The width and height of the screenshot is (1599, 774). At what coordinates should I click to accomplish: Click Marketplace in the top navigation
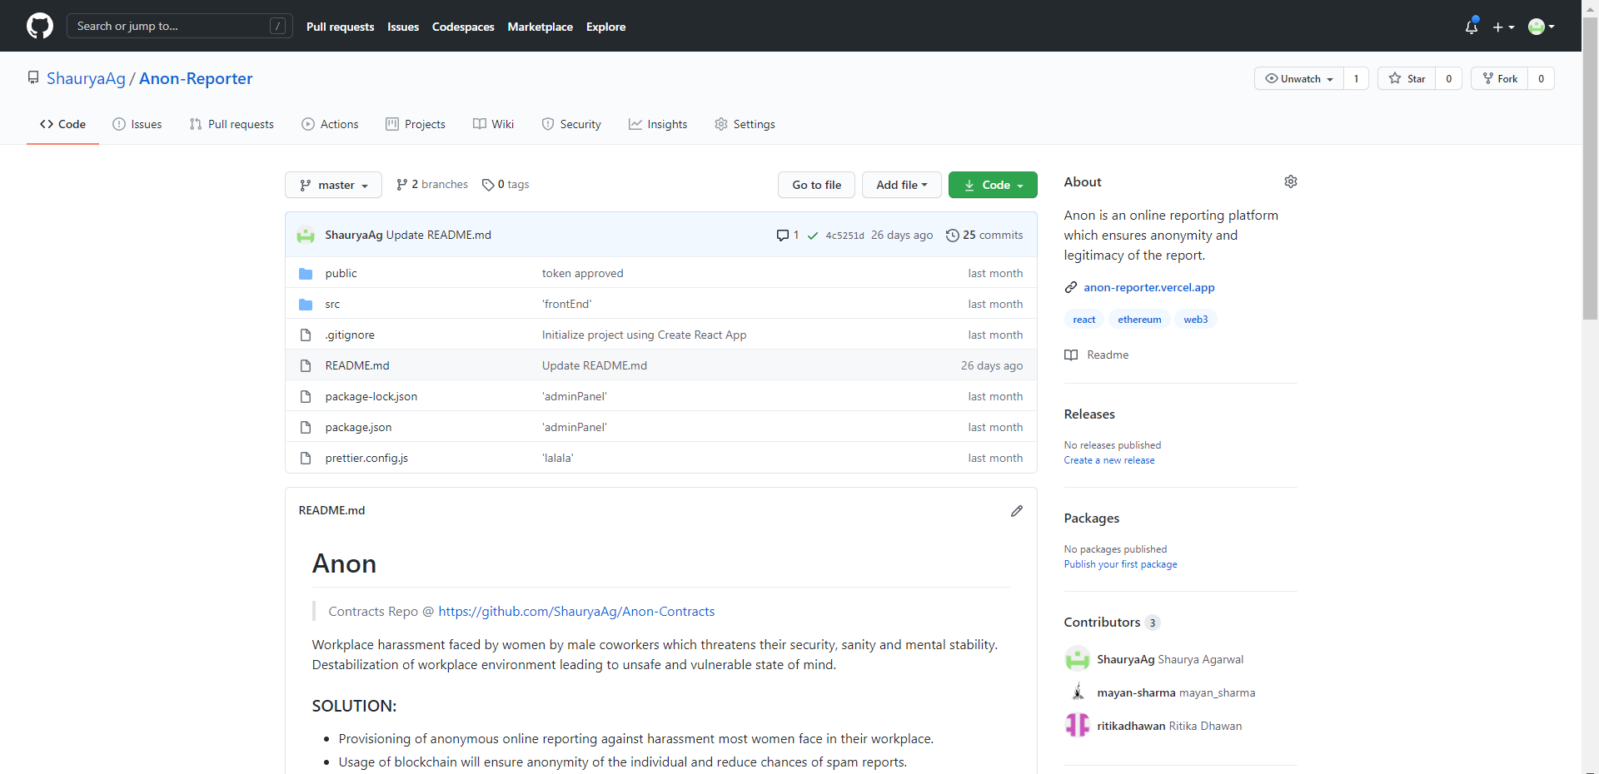(x=540, y=27)
